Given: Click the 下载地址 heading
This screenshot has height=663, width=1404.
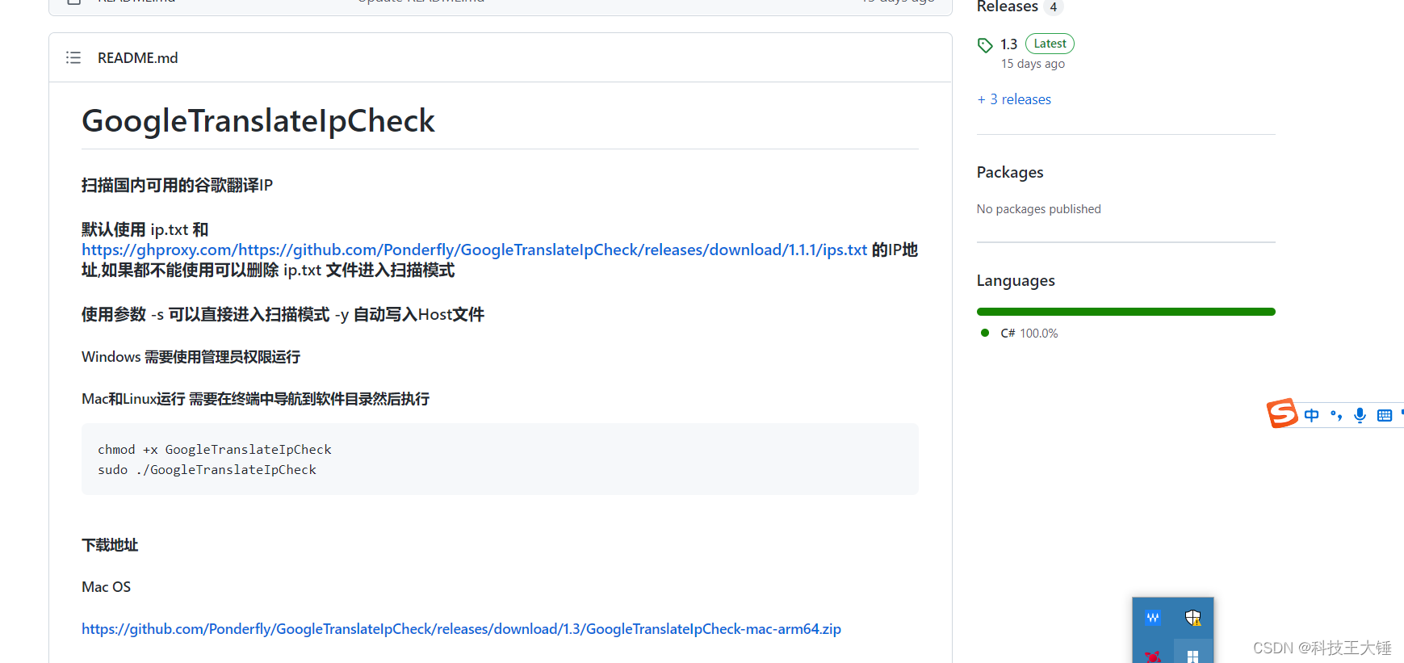Looking at the screenshot, I should 110,546.
